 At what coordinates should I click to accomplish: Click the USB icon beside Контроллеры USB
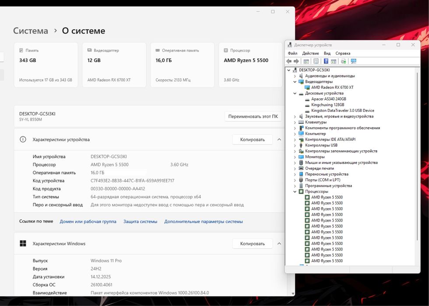[301, 145]
